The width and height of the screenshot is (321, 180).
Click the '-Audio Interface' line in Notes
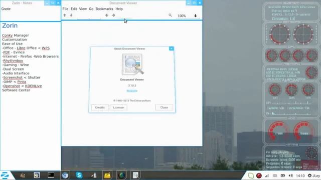(x=16, y=73)
